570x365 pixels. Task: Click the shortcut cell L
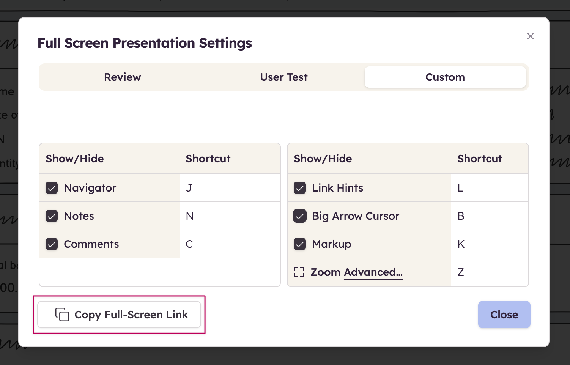[490, 188]
